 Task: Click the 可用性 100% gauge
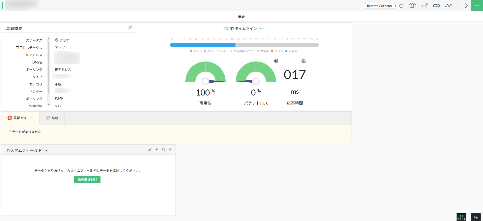coord(205,73)
